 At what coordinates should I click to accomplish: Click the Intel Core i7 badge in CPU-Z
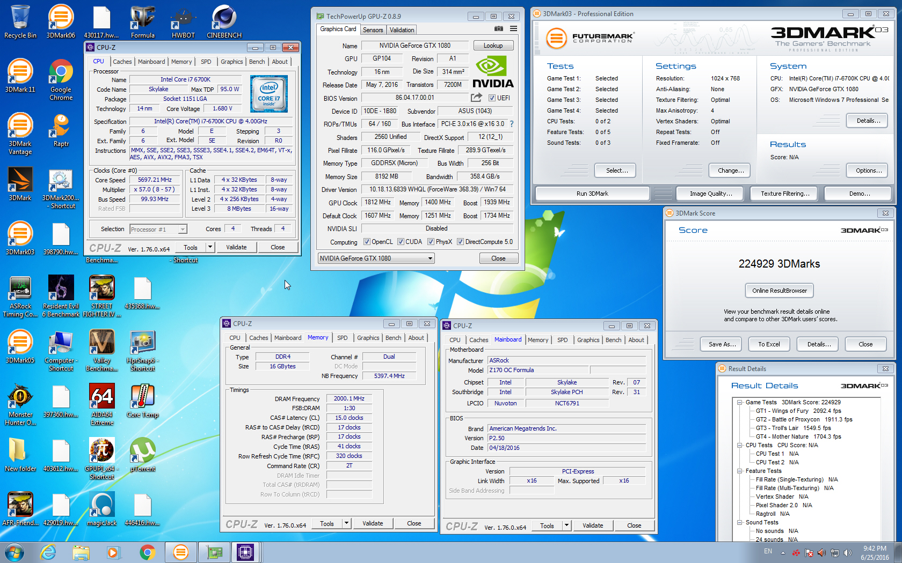269,94
